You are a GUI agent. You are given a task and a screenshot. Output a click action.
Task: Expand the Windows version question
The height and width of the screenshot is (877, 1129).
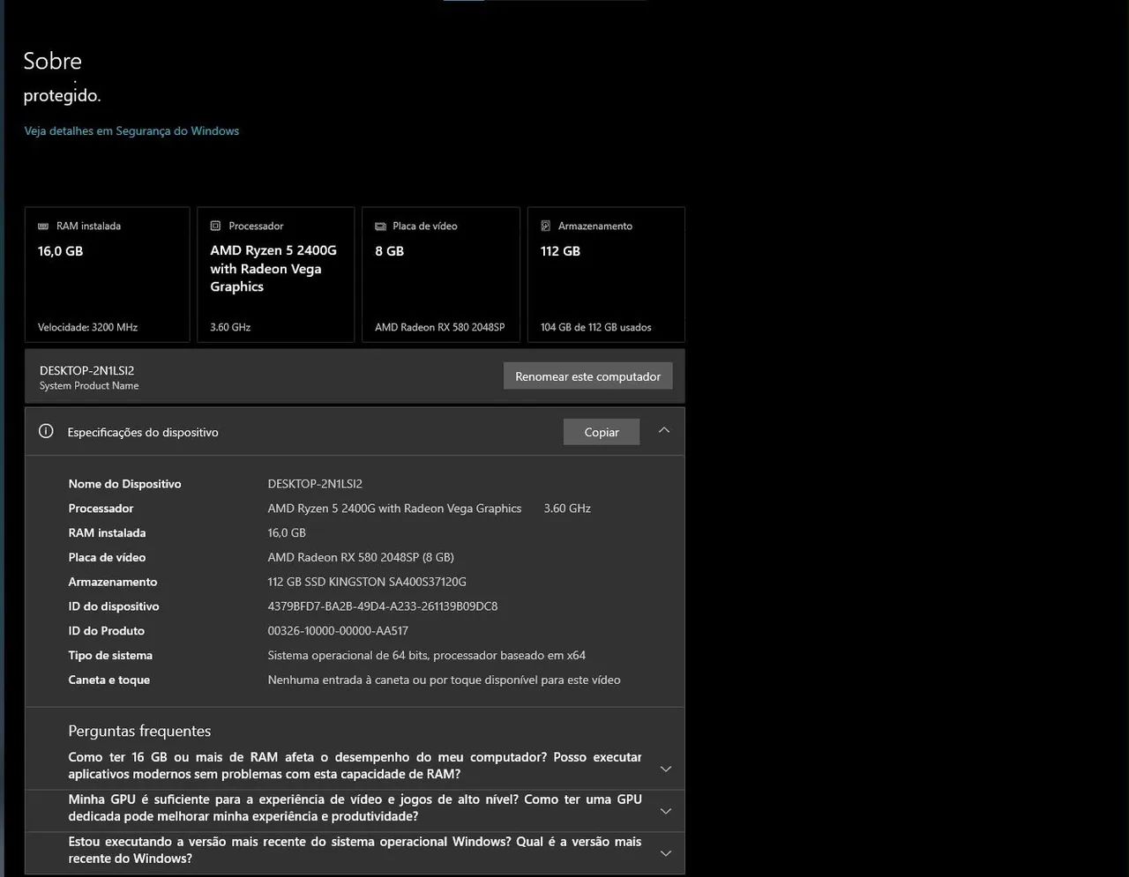point(666,854)
